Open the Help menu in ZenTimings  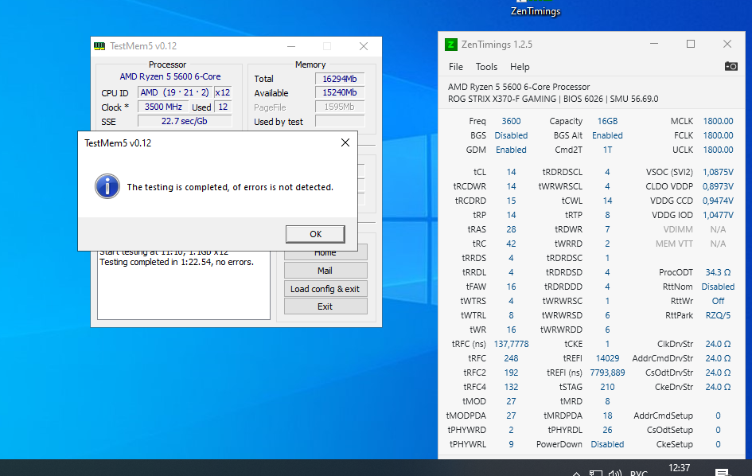point(520,67)
